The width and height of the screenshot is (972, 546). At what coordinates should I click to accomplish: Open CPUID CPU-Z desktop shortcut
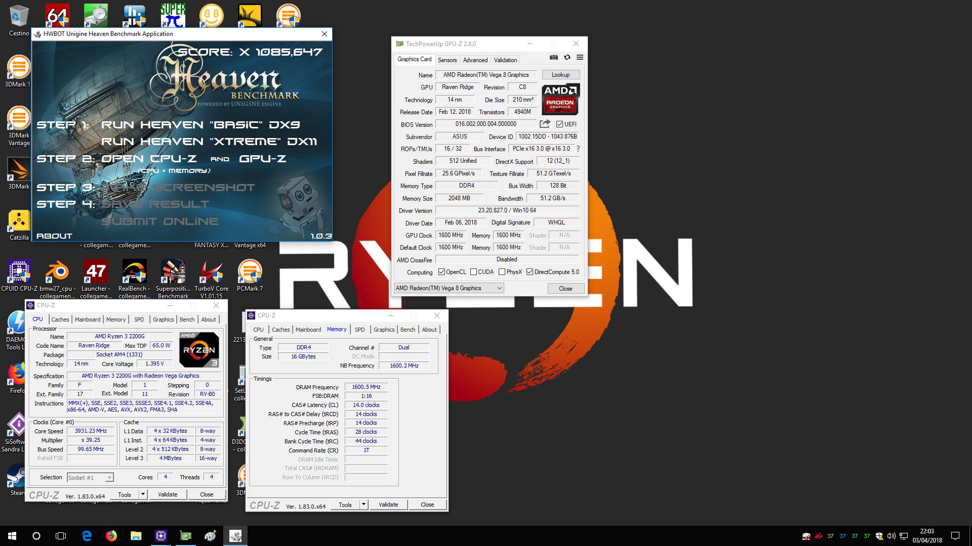coord(19,276)
